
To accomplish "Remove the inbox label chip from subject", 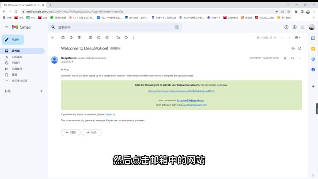I will coord(119,49).
